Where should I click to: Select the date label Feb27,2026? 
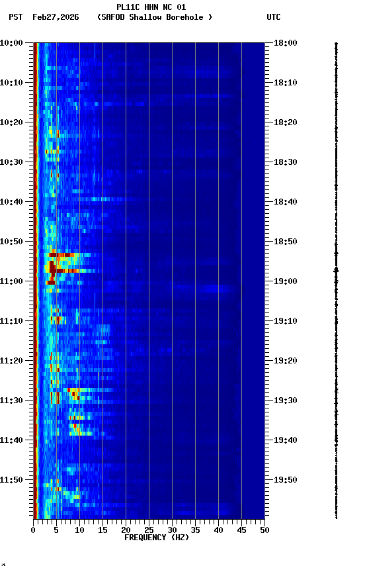[x=56, y=17]
